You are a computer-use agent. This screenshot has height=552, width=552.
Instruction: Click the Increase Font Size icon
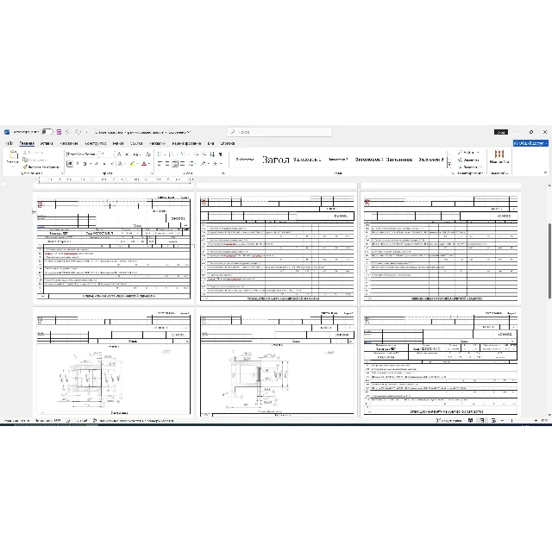coord(119,154)
